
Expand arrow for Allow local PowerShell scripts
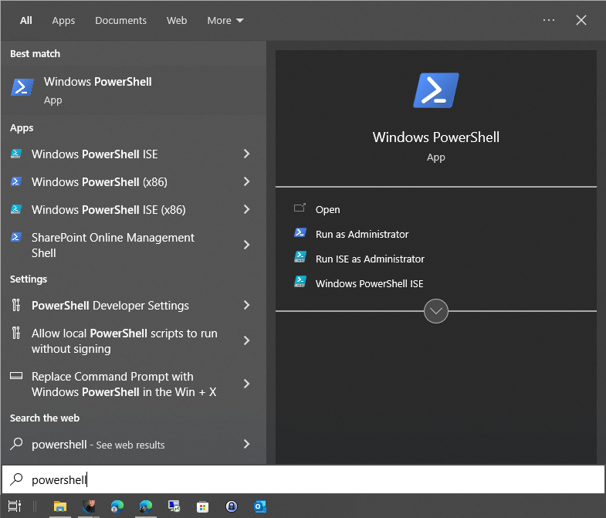246,341
